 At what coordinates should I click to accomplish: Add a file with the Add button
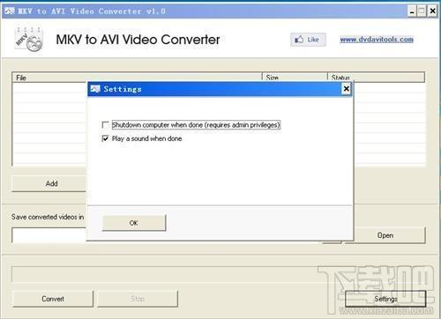(49, 183)
